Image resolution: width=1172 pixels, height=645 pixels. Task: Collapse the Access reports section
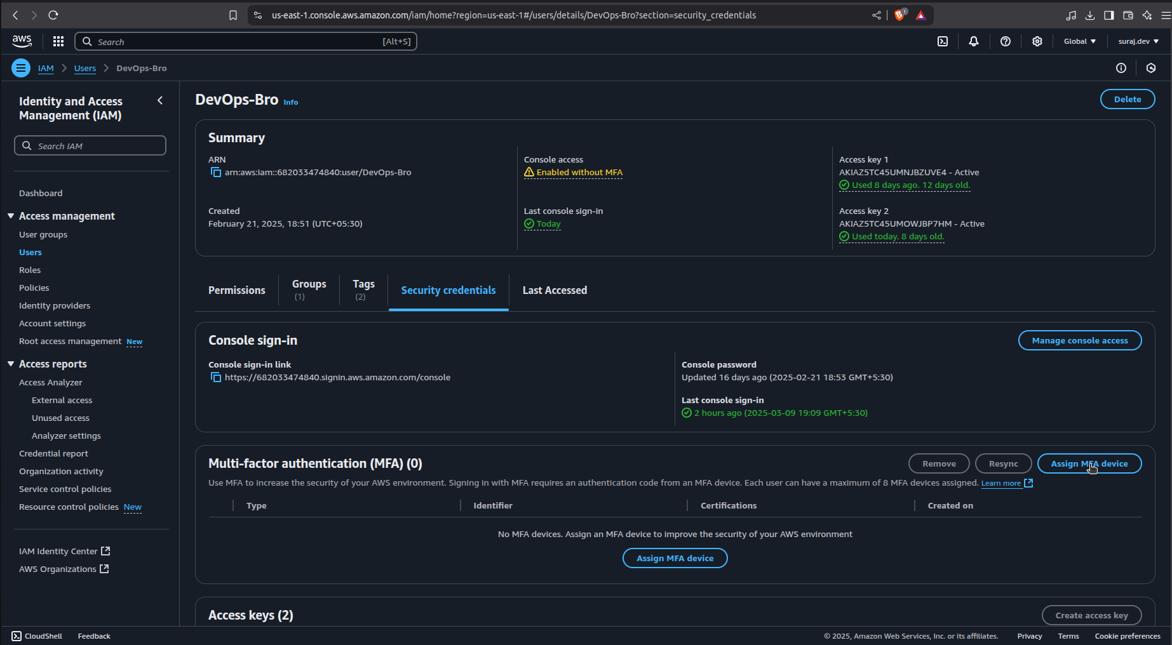click(x=11, y=364)
